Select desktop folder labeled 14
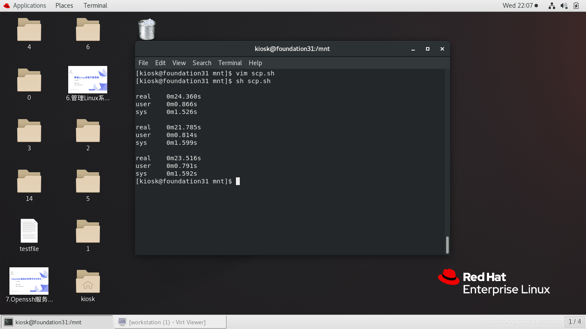 29,181
